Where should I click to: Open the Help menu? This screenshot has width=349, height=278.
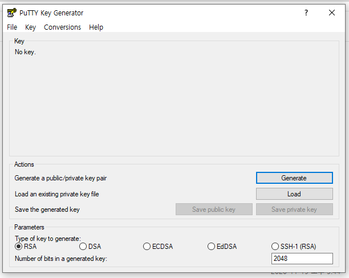click(96, 27)
